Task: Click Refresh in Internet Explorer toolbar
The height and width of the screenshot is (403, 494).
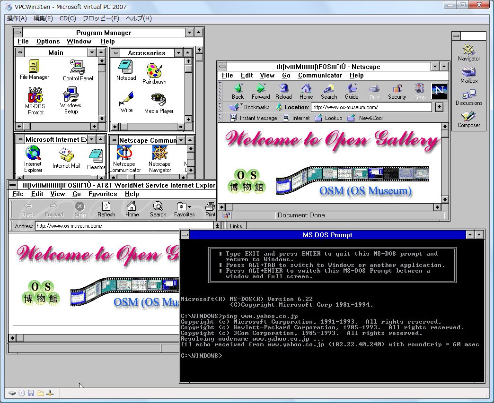Action: 106,209
